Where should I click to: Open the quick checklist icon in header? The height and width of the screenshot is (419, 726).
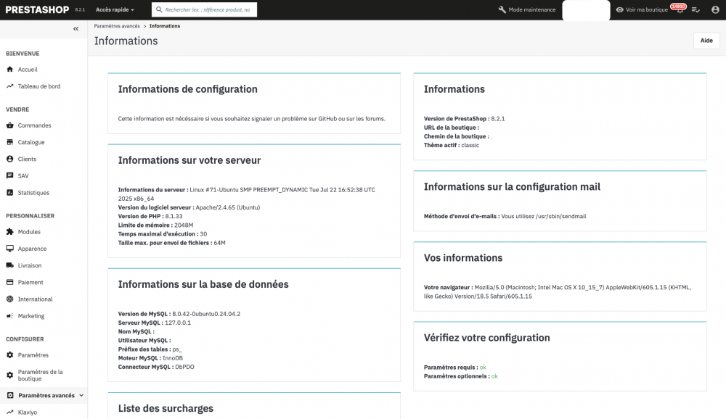(696, 9)
